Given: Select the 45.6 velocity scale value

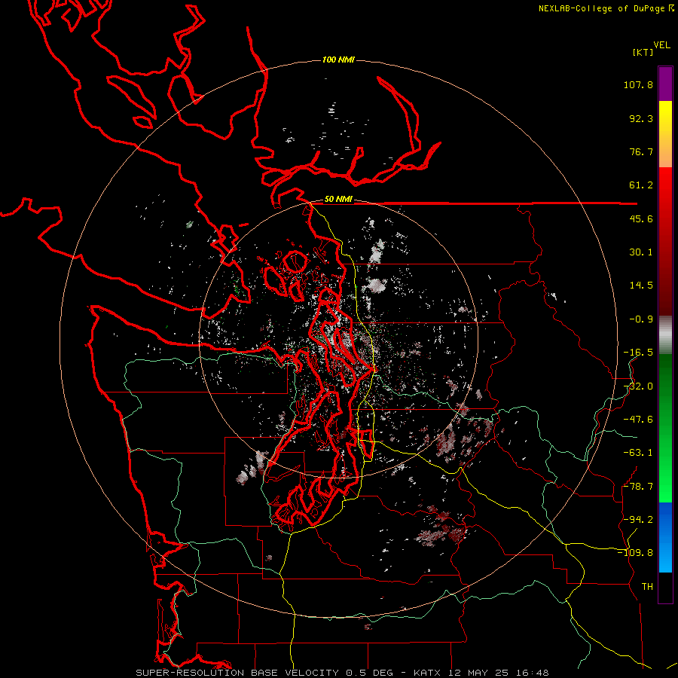Looking at the screenshot, I should [641, 218].
